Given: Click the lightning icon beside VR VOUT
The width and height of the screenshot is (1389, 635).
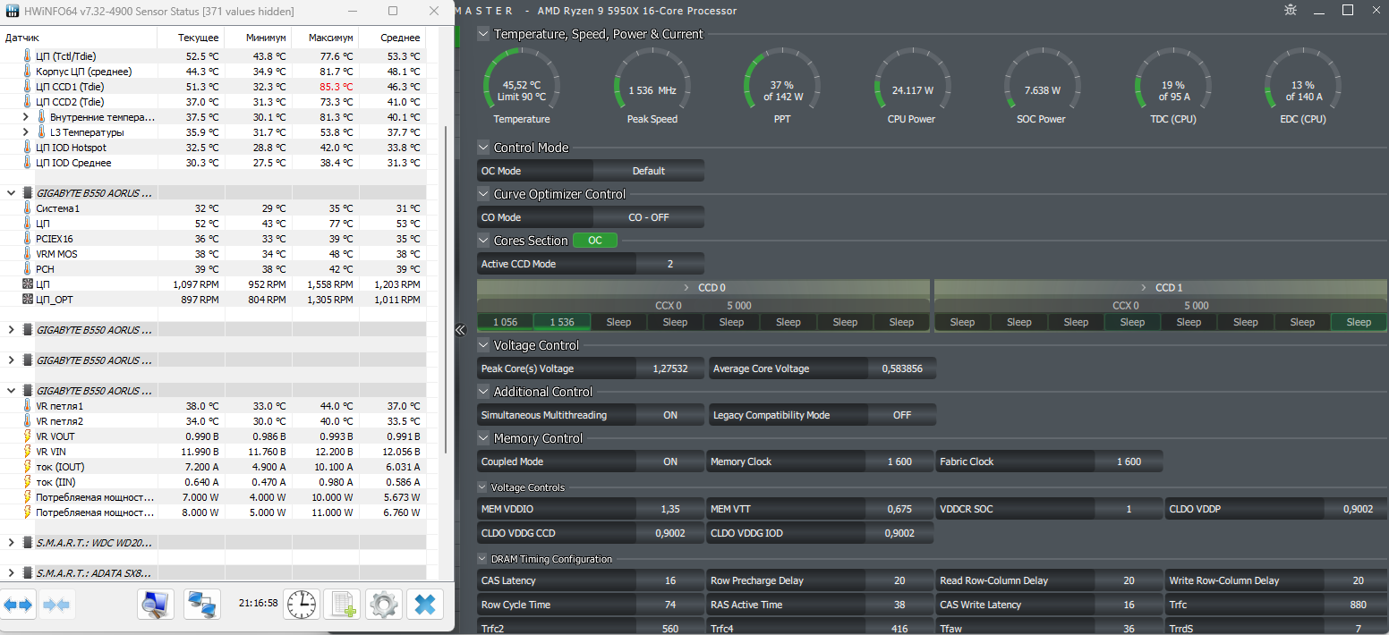Looking at the screenshot, I should click(x=28, y=436).
